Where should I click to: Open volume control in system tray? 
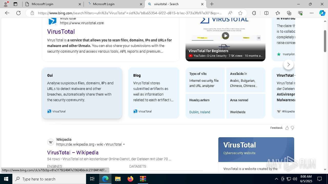[295, 179]
